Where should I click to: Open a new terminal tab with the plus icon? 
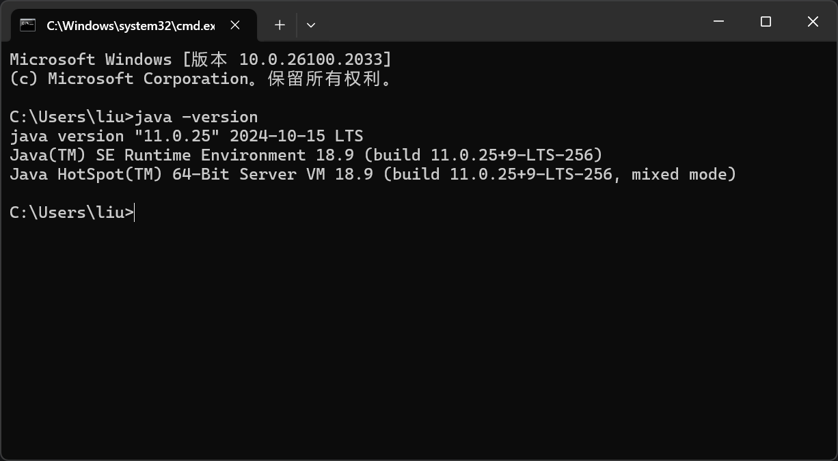point(279,25)
